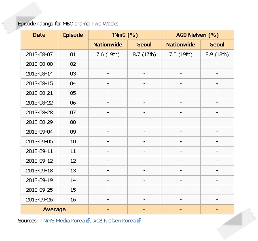Screen dimensions: 258x241
Task: Click the 2013-09-18 date cell
Action: [x=39, y=171]
